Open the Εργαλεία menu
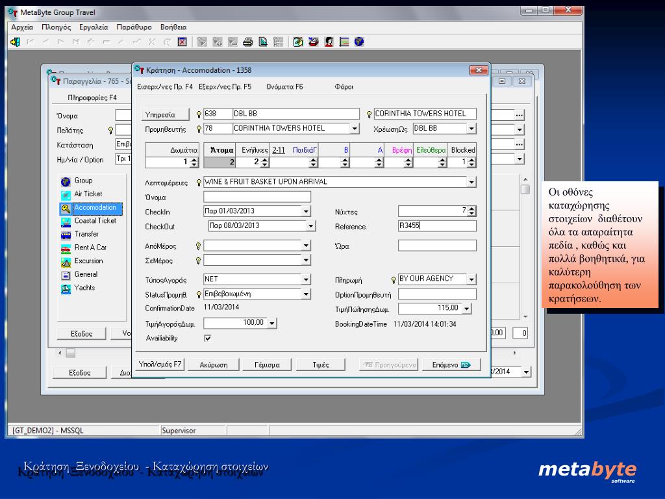665x499 pixels. click(x=94, y=27)
